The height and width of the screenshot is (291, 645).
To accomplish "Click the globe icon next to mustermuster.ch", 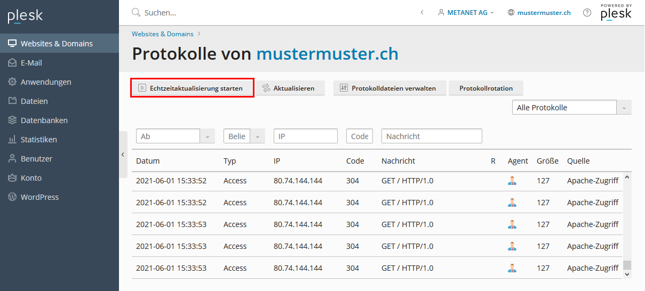I will [x=511, y=12].
